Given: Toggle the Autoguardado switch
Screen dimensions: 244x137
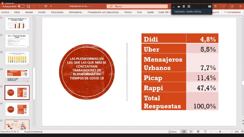Looking at the screenshot, I should 21,6.
